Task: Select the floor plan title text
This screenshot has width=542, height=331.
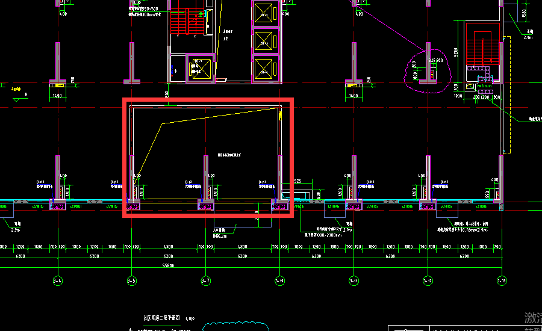Action: click(162, 318)
